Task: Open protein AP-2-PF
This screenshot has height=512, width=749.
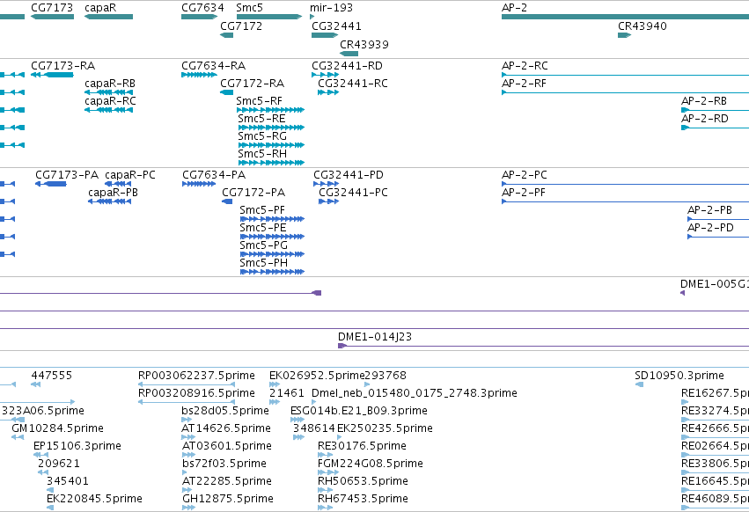Action: [625, 201]
